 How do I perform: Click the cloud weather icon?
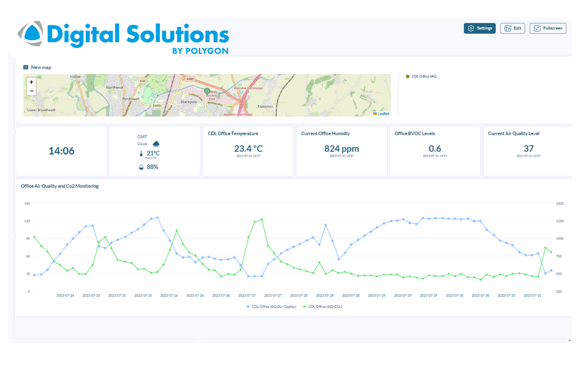[x=156, y=144]
